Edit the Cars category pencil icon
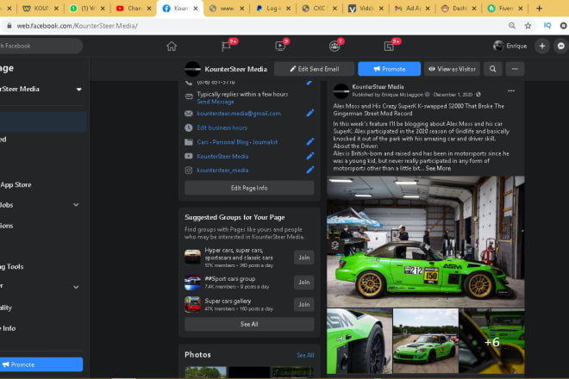 click(x=310, y=142)
